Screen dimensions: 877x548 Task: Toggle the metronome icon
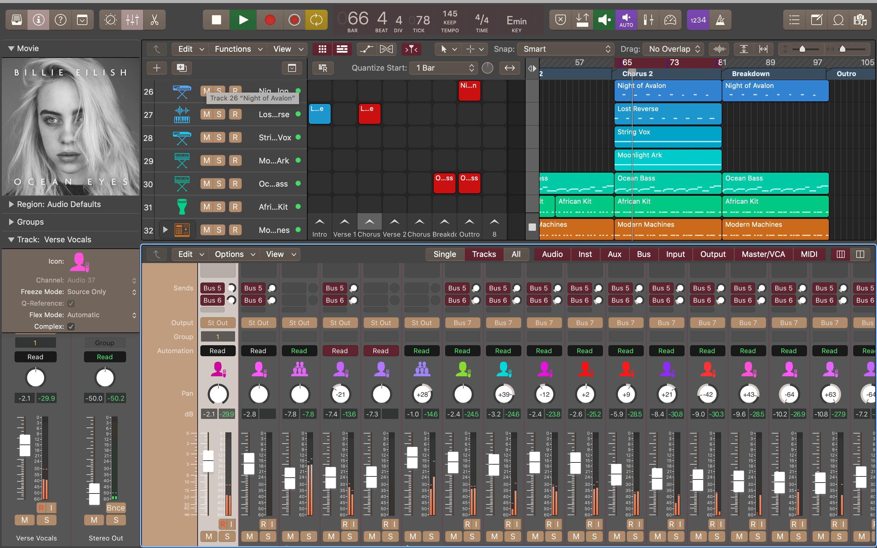[x=720, y=20]
